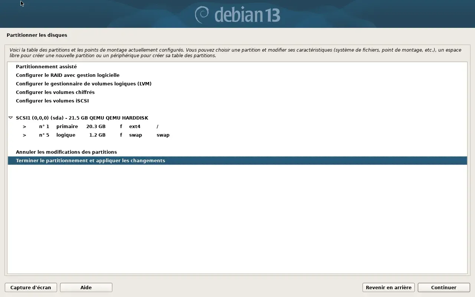This screenshot has width=475, height=297.
Task: Select the SCSI1 (0,0,0) (sda) disk row
Action: [237, 118]
